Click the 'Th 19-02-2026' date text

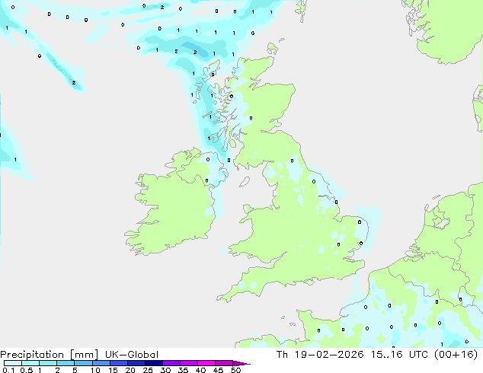(320, 355)
